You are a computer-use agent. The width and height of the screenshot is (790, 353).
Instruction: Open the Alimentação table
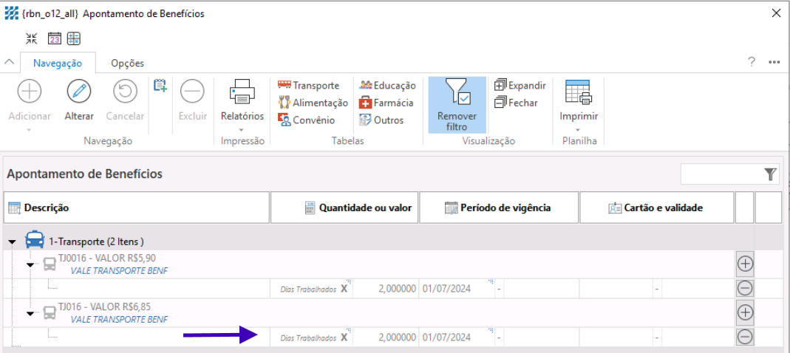tap(313, 103)
